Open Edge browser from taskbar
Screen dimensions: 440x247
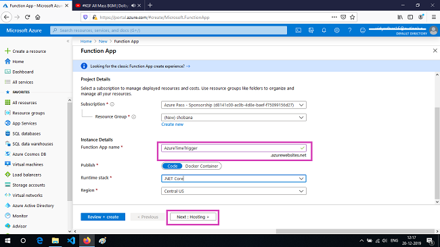[39, 241]
